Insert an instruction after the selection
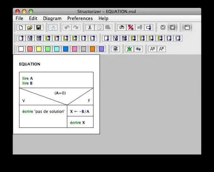The height and width of the screenshot is (172, 214). pos(106,38)
